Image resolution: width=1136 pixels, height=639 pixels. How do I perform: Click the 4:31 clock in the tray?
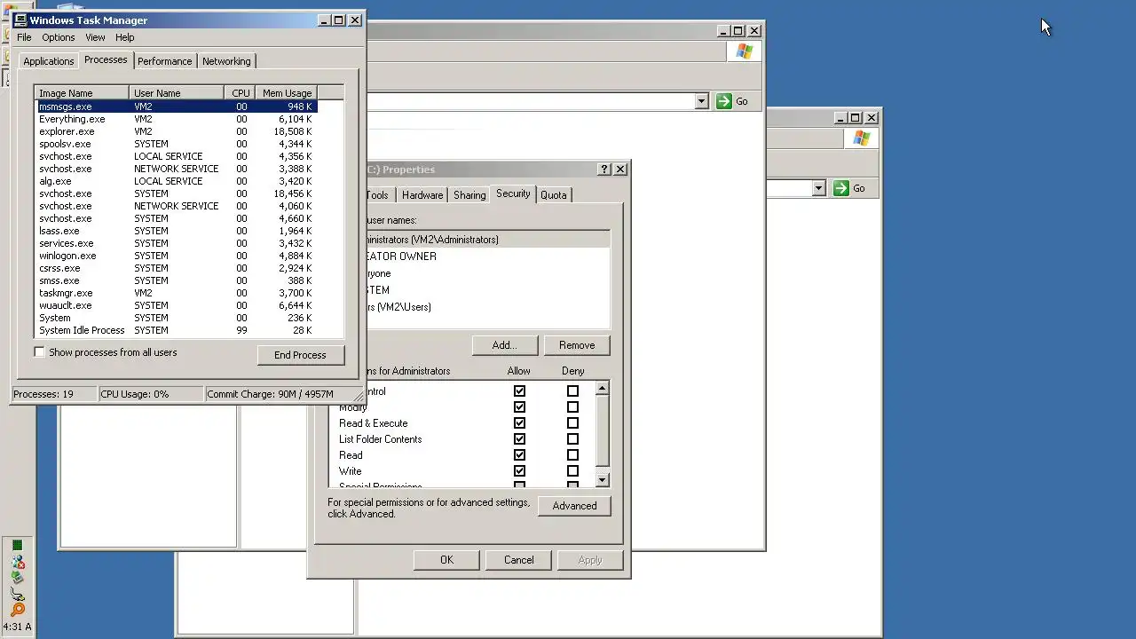coord(17,627)
